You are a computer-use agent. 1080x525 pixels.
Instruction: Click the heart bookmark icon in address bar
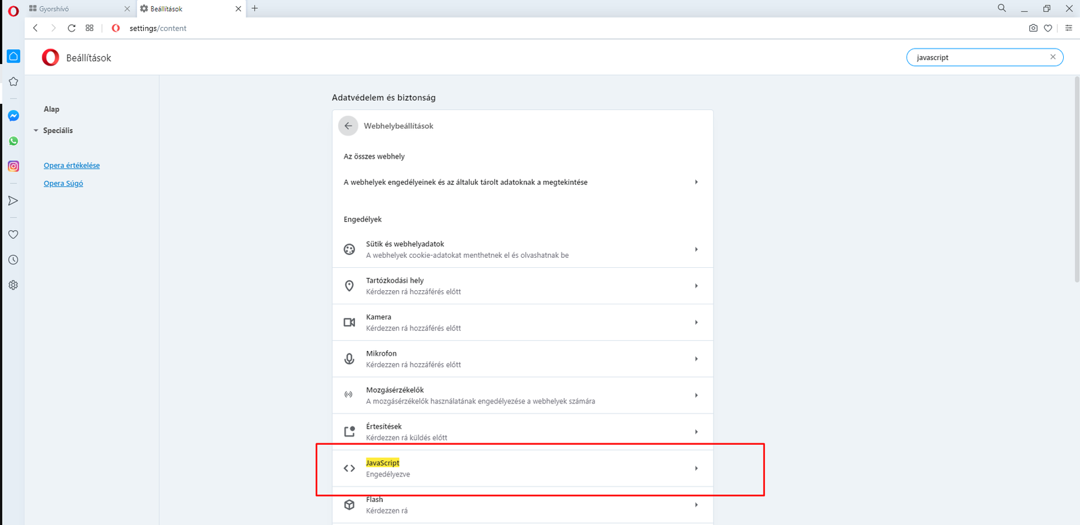1048,28
